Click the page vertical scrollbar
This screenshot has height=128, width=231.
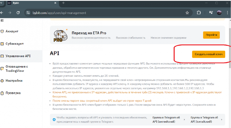[230, 48]
